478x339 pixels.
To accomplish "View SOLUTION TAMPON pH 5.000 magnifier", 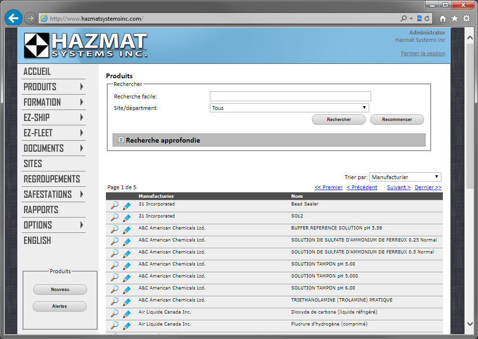I will [115, 277].
